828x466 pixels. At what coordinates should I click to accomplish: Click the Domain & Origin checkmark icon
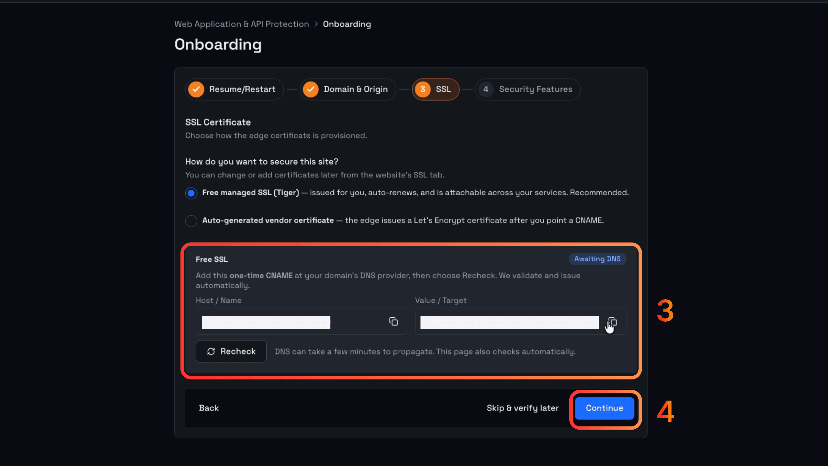(x=310, y=89)
